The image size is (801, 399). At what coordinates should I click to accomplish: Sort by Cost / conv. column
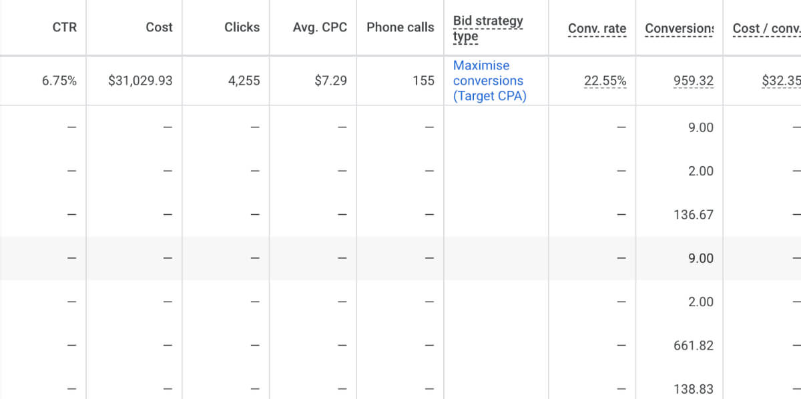tap(763, 27)
